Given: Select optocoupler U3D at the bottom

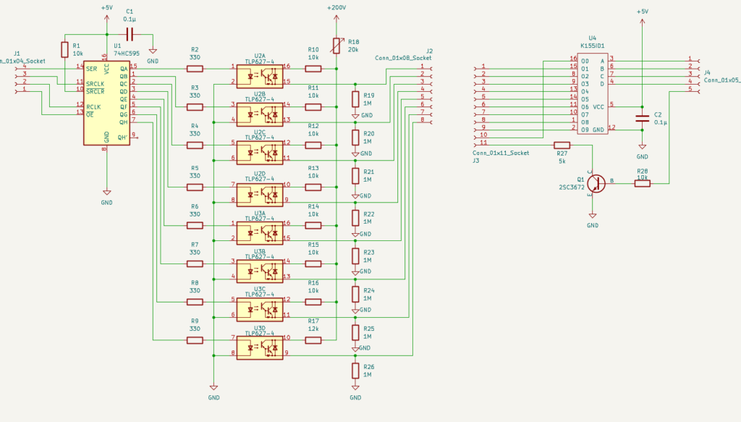Looking at the screenshot, I should click(x=260, y=346).
